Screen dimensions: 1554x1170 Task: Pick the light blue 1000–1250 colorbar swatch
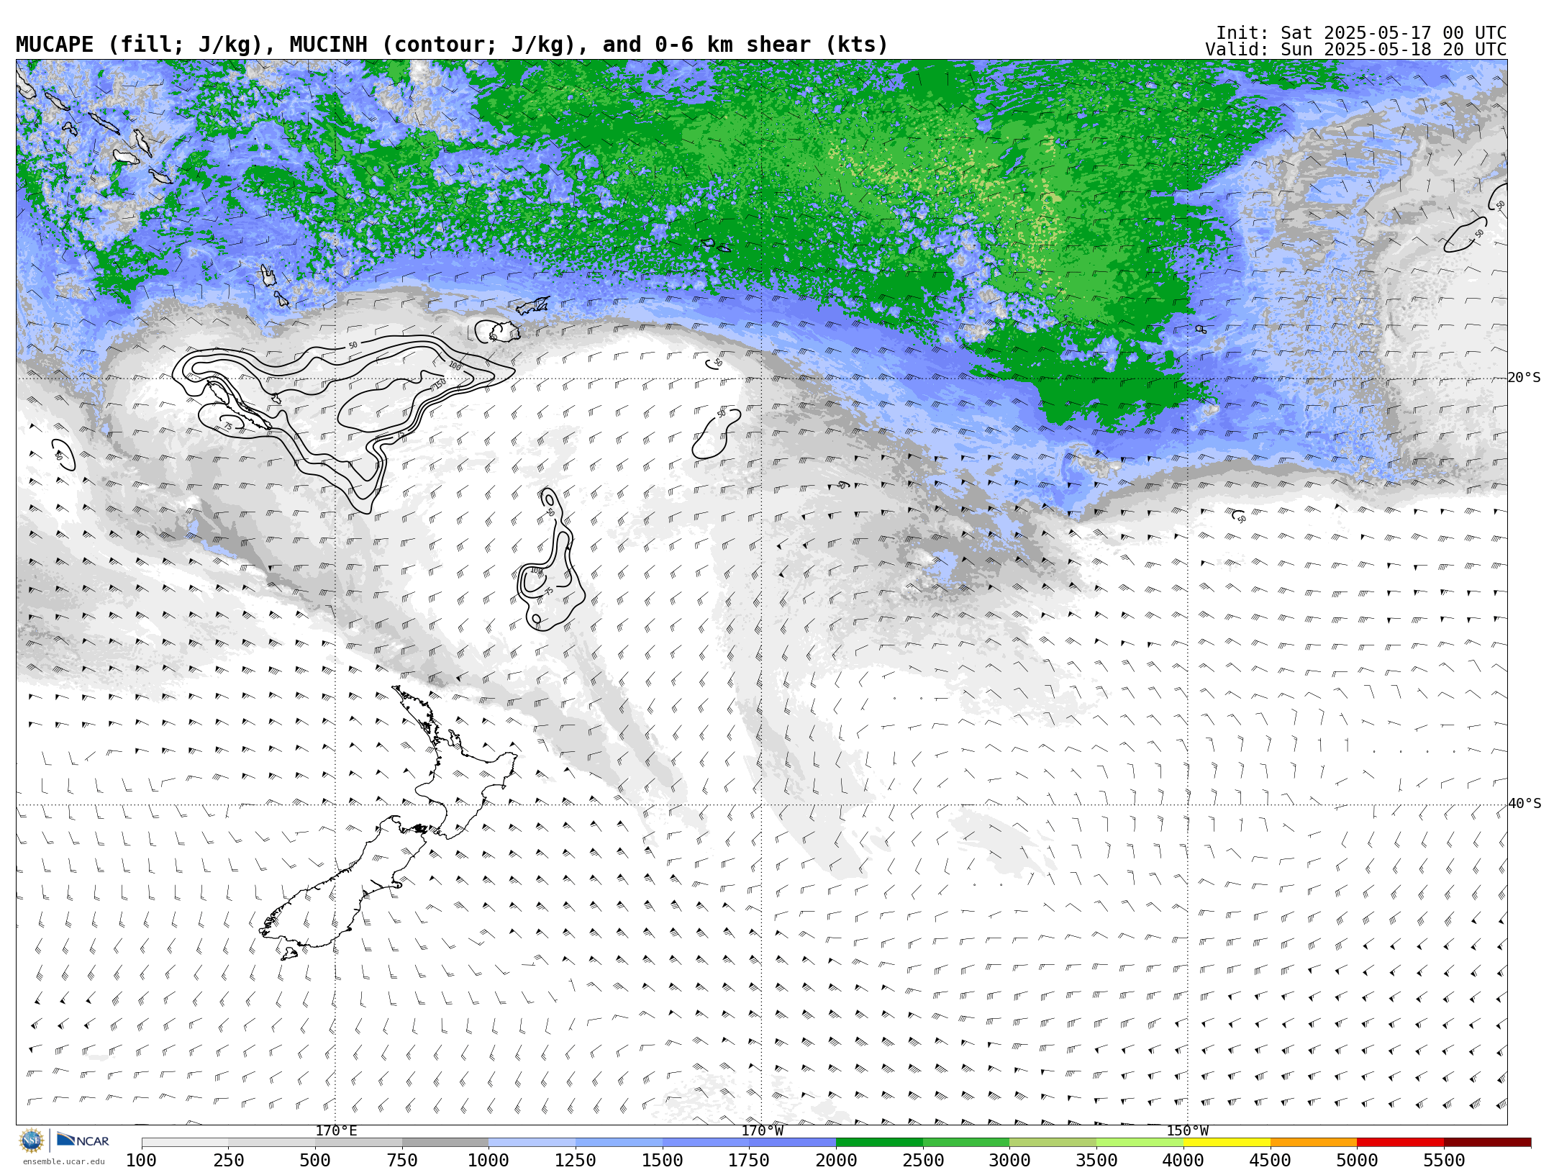click(532, 1143)
